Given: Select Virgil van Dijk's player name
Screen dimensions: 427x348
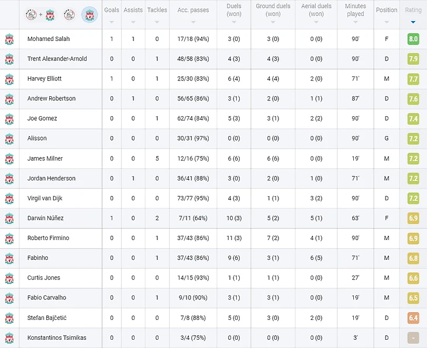Looking at the screenshot, I should 44,198.
